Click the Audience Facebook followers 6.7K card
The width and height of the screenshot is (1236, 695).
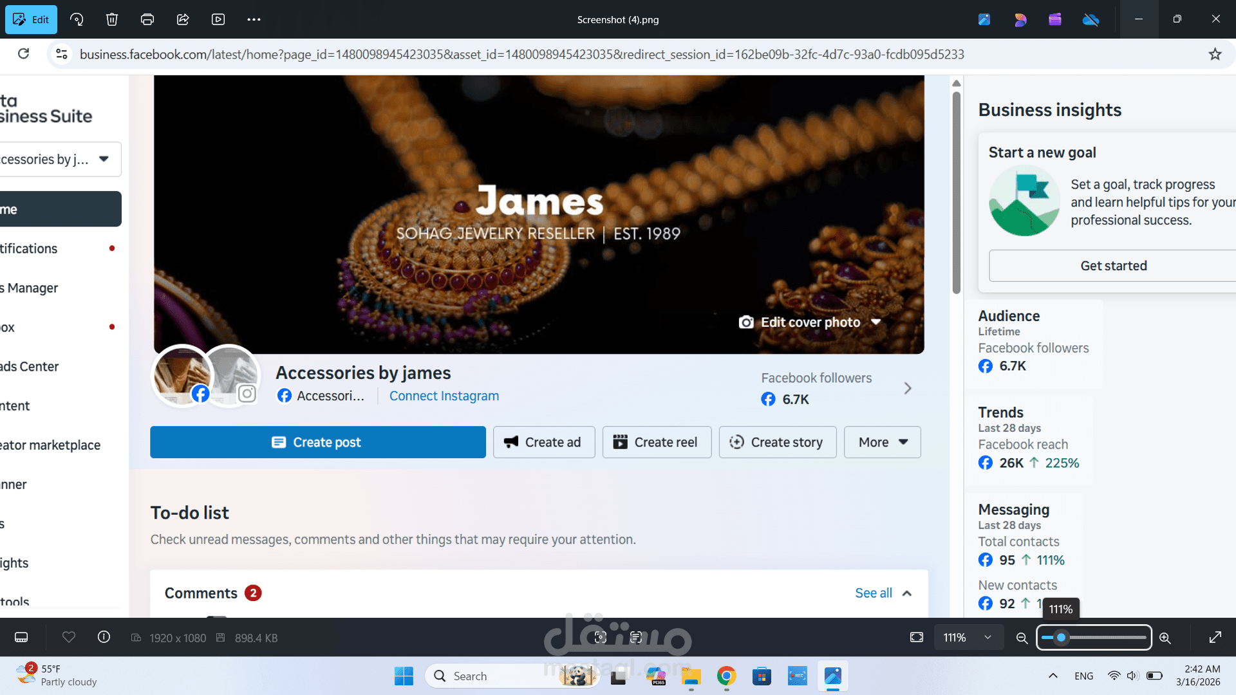(x=1034, y=343)
